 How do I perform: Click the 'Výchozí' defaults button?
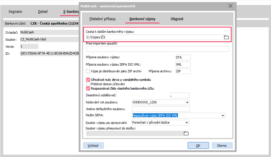point(93,146)
